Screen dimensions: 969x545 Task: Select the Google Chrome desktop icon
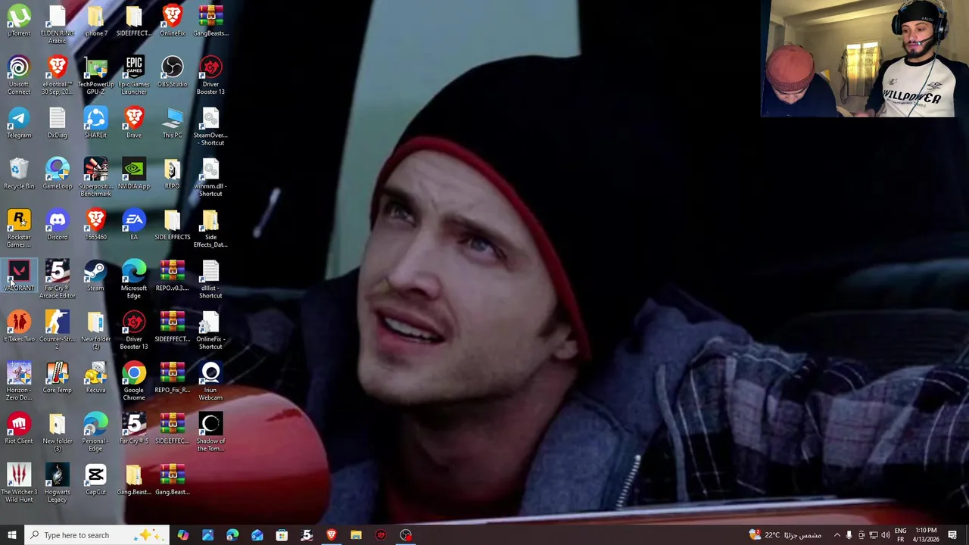pyautogui.click(x=134, y=381)
